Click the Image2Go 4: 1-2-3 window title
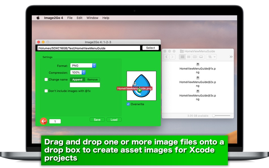The image size is (269, 168). [98, 42]
